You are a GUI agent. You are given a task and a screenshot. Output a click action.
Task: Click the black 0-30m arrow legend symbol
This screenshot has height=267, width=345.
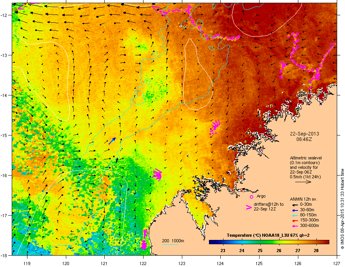(x=295, y=205)
